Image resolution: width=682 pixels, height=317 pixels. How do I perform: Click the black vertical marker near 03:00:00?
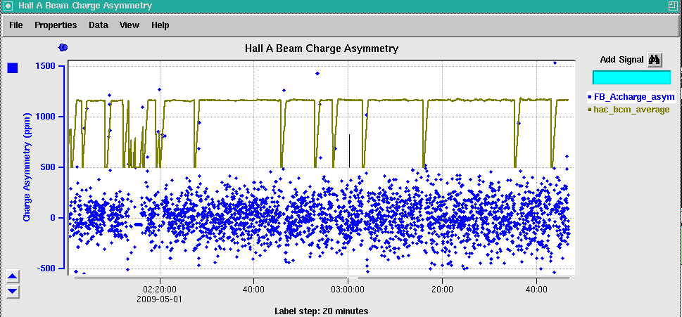pyautogui.click(x=349, y=150)
